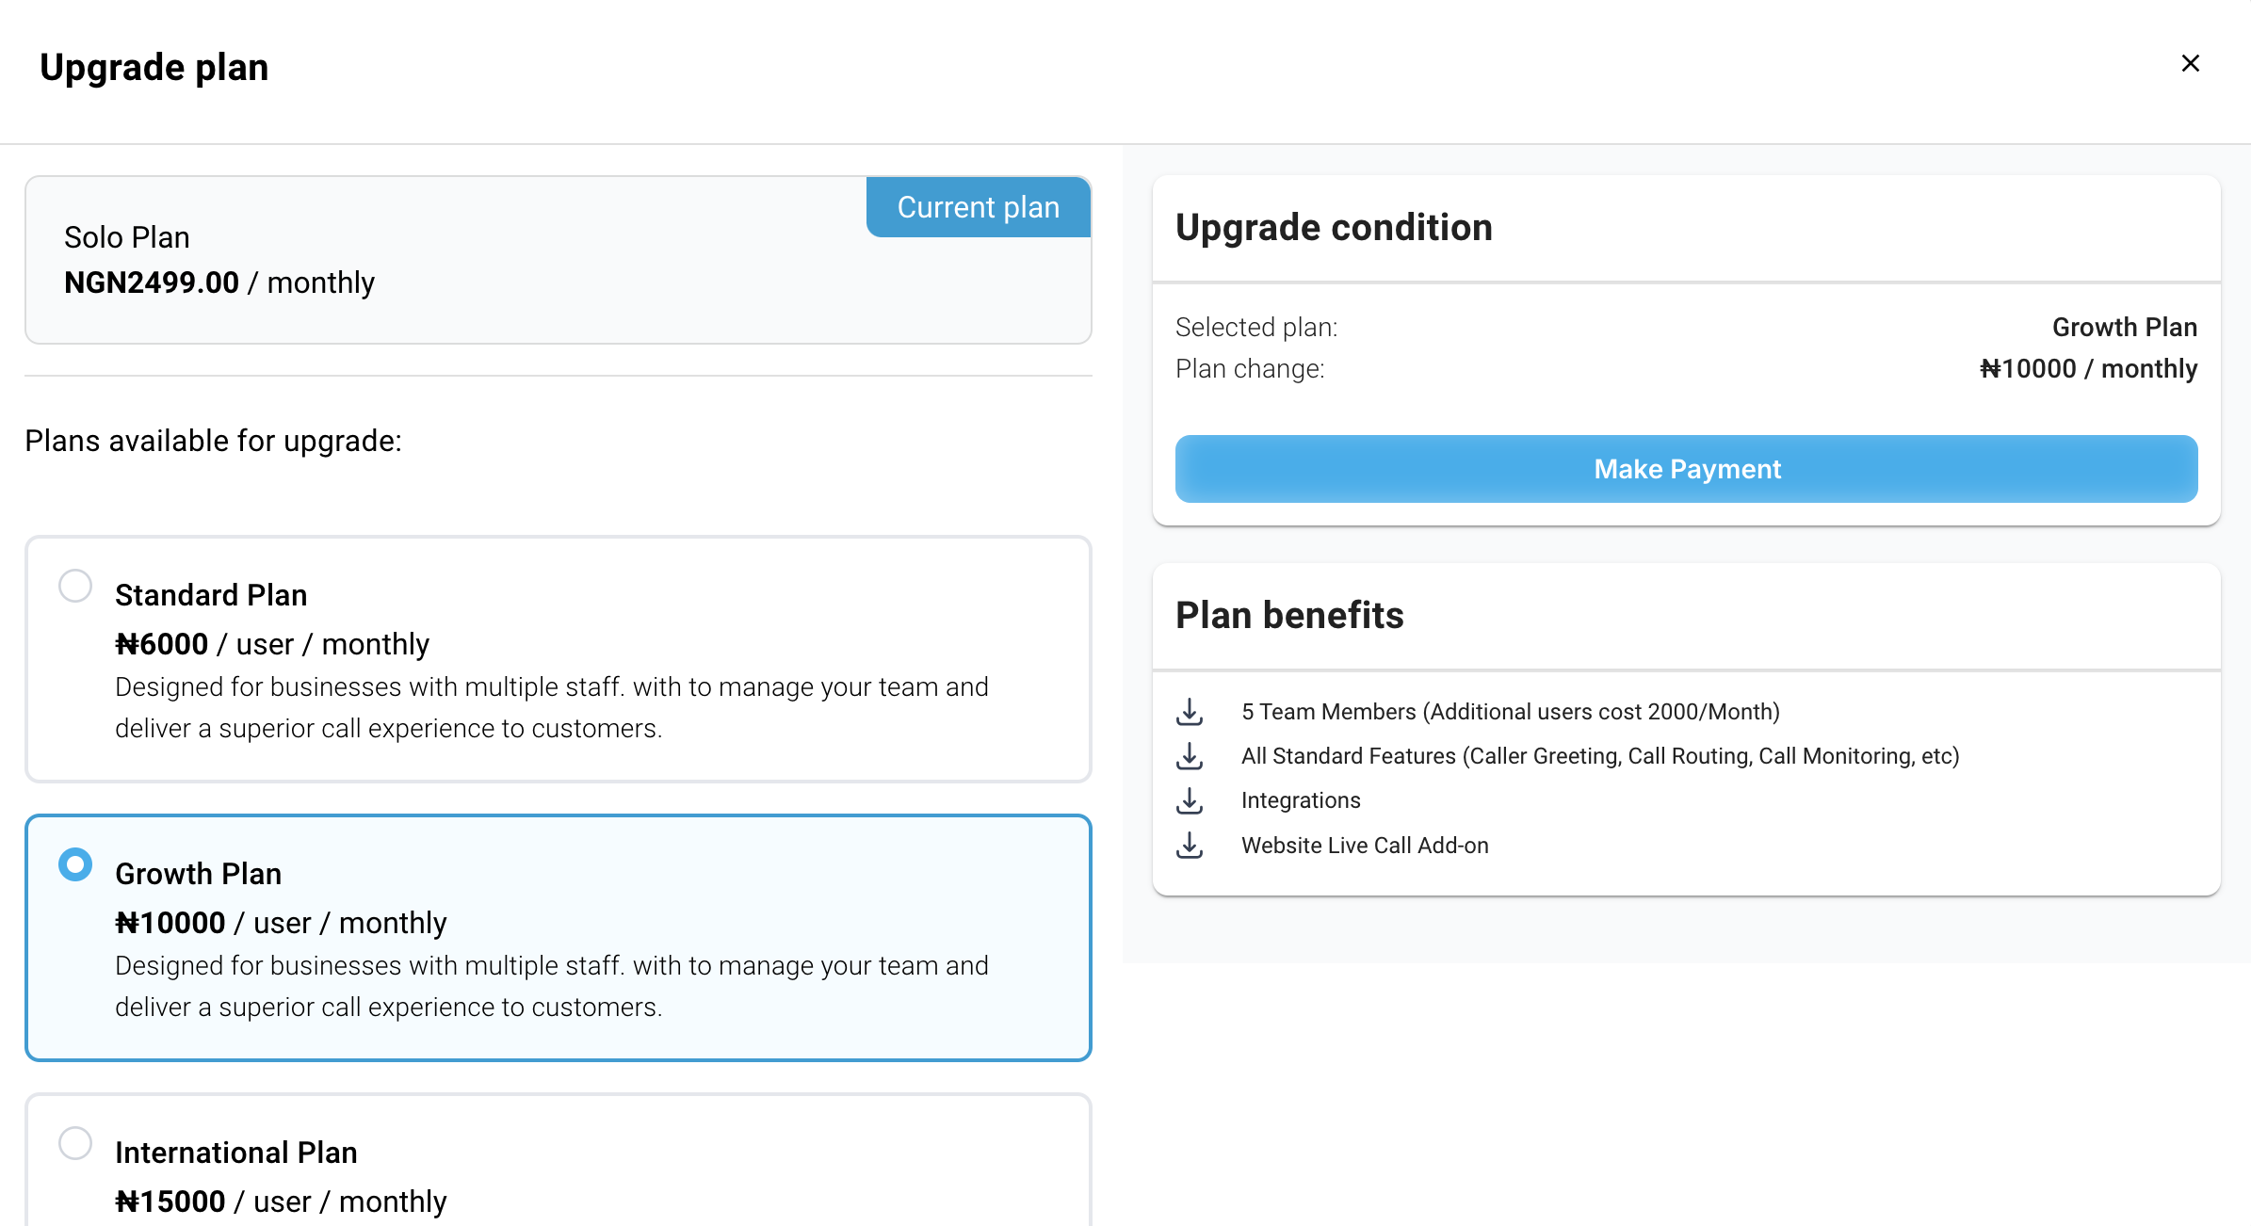
Task: Click the Integrations benefit text
Action: pyautogui.click(x=1301, y=800)
